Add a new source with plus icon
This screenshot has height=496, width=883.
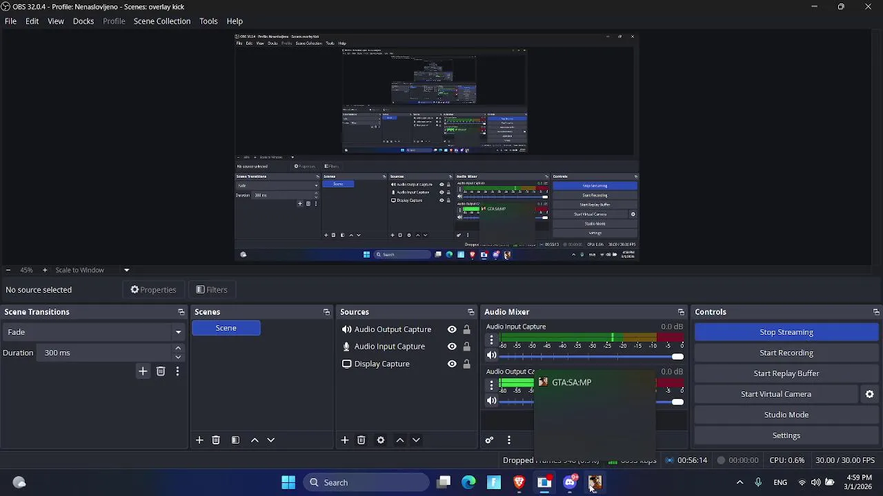[x=345, y=440]
